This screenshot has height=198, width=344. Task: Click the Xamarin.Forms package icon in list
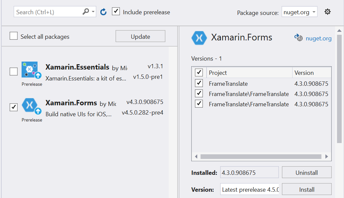click(x=31, y=106)
